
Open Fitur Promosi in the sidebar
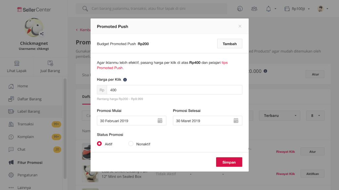[x=30, y=162]
